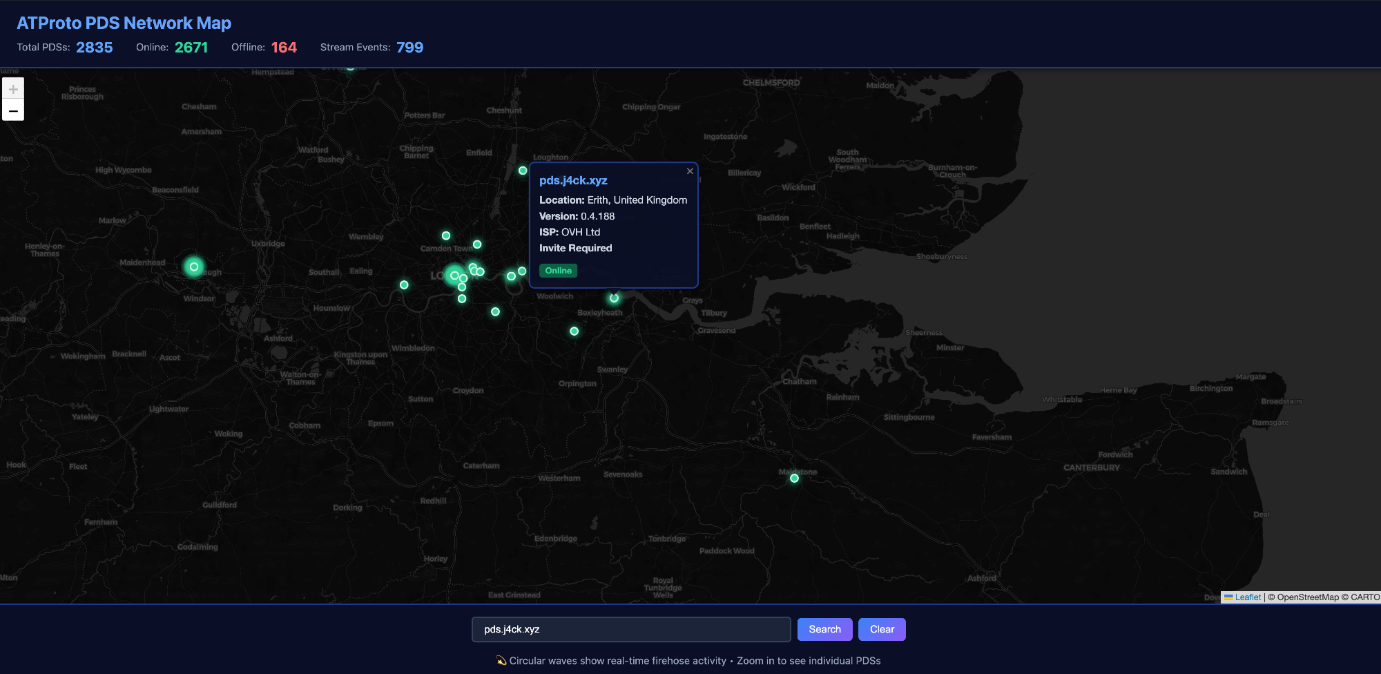The height and width of the screenshot is (674, 1381).
Task: Select the Erith marker below the popup
Action: click(x=614, y=298)
